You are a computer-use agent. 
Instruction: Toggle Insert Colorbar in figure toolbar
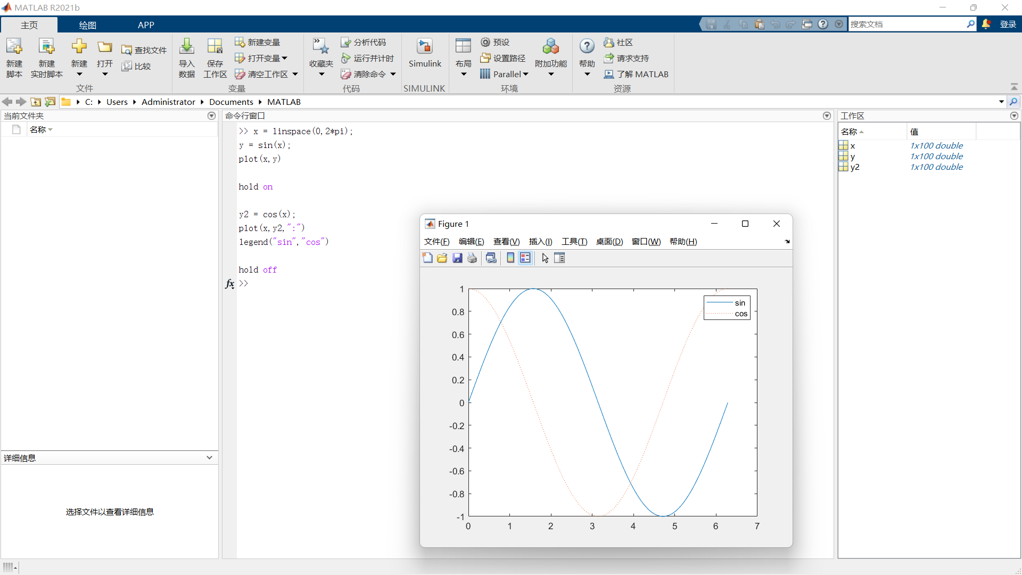(x=510, y=258)
